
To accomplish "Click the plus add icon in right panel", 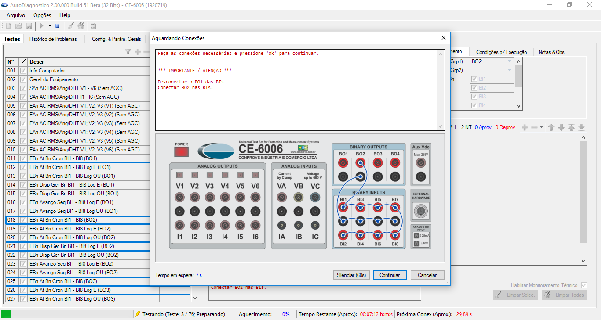I will [525, 127].
